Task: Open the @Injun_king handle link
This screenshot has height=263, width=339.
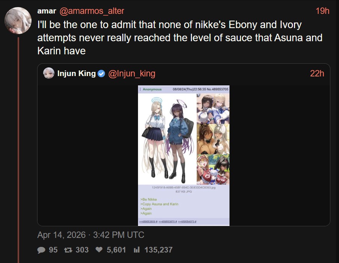Action: tap(132, 74)
